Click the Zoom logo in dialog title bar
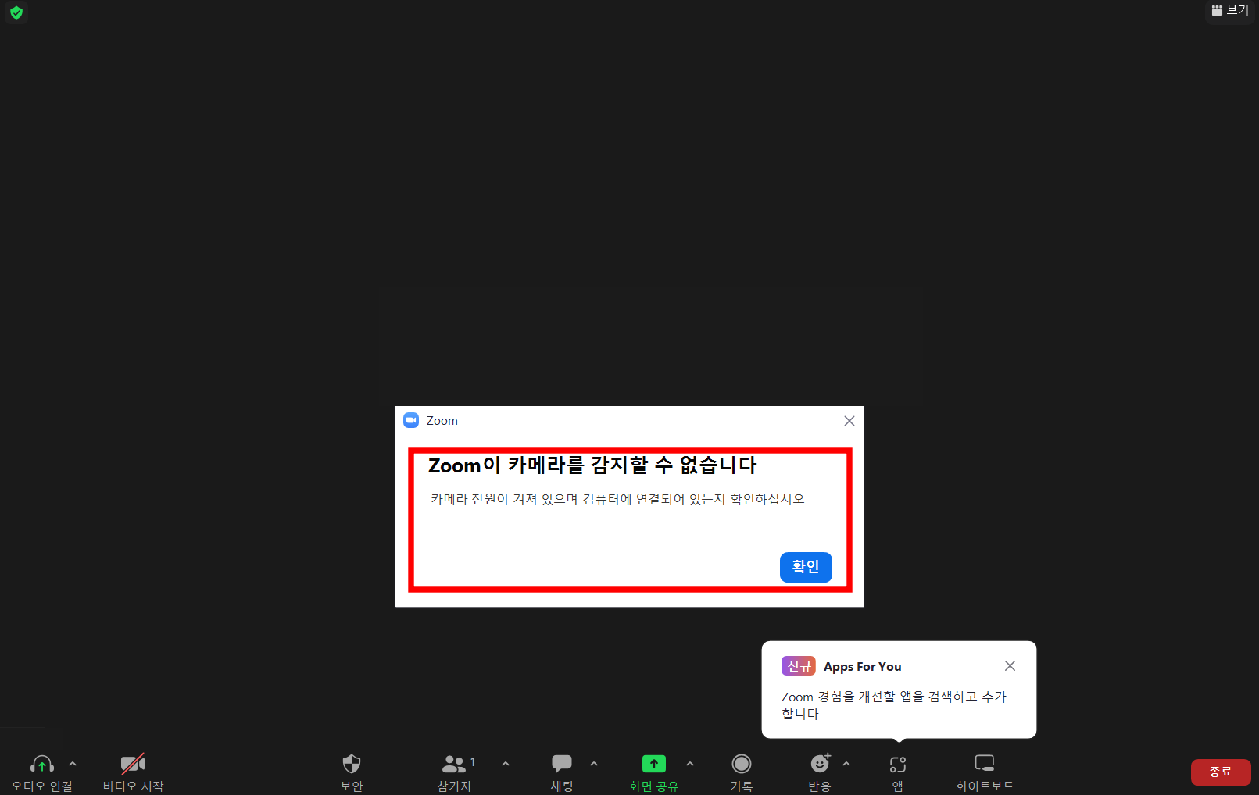Viewport: 1259px width, 795px height. 411,420
